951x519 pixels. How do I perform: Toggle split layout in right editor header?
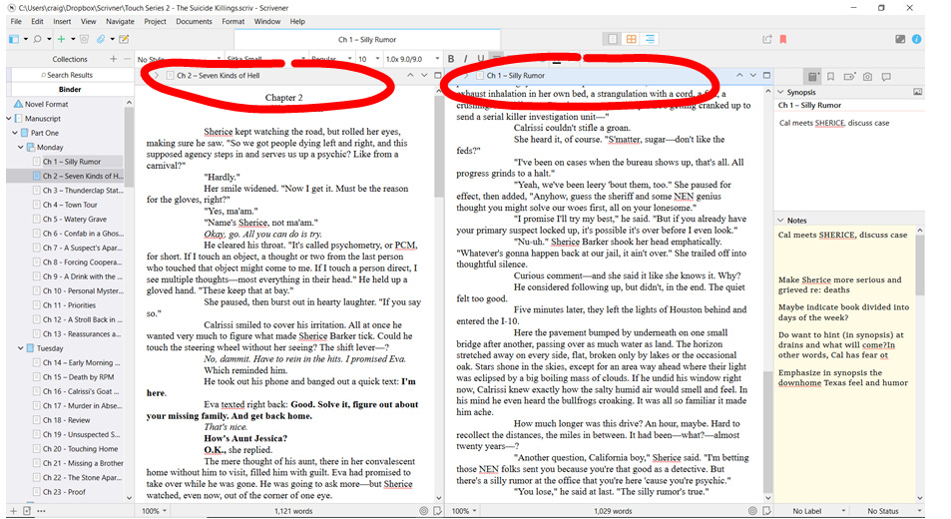(x=766, y=75)
